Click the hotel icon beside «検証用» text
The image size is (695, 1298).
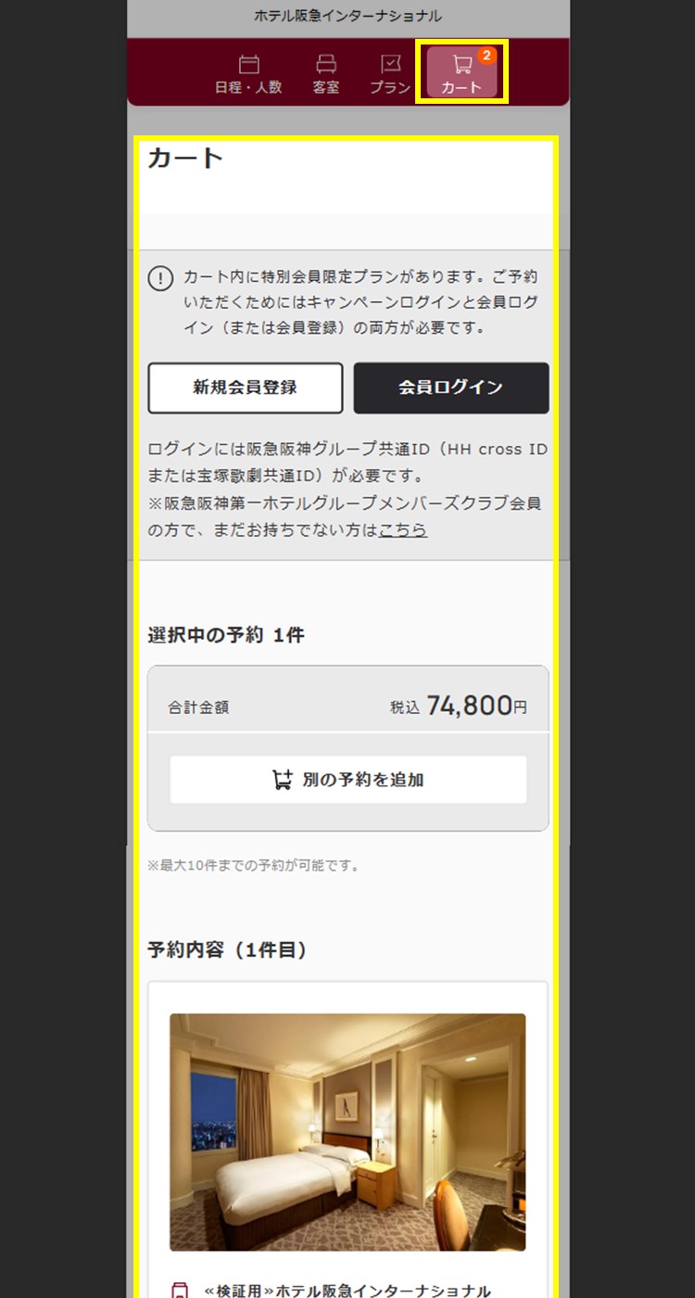tap(180, 1290)
